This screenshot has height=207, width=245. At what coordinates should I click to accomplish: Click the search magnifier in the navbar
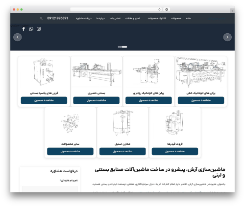[x=41, y=19]
